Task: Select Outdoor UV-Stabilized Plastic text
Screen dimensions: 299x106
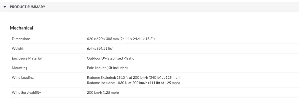Action: [110, 58]
